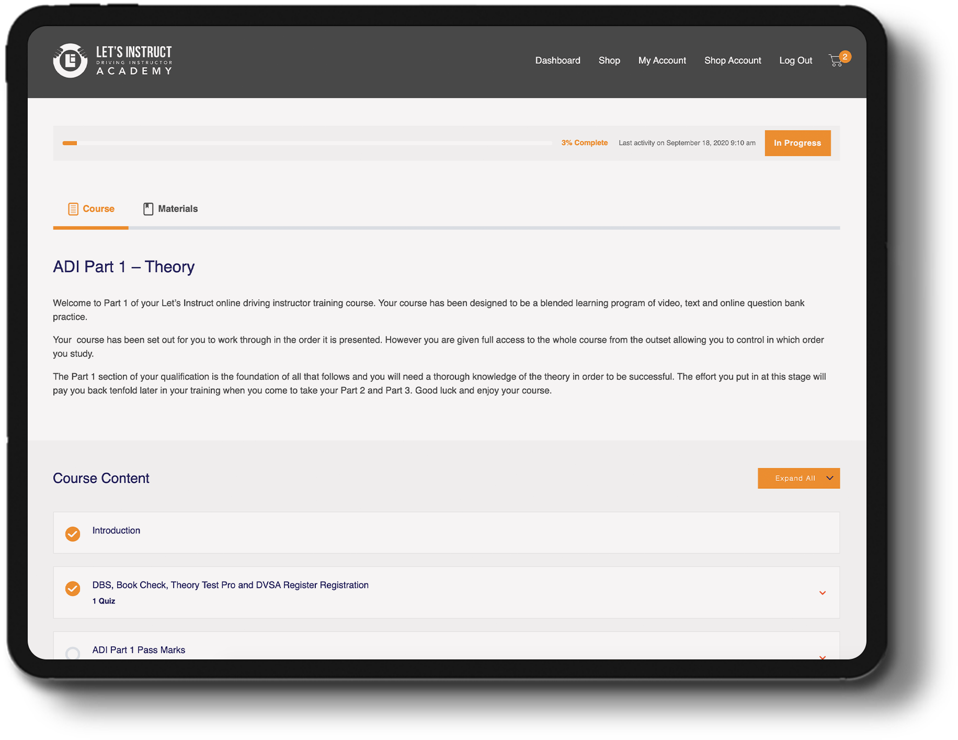Expand the DBS, Book Check section chevron

coord(822,593)
